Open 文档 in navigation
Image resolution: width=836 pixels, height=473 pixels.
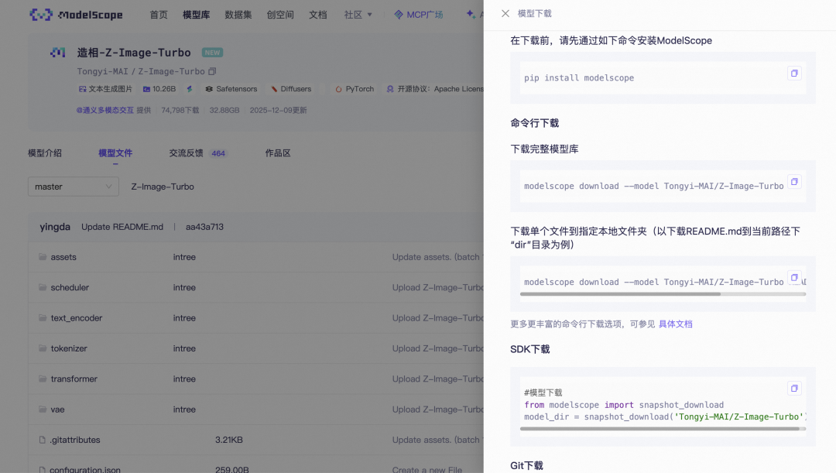point(318,15)
